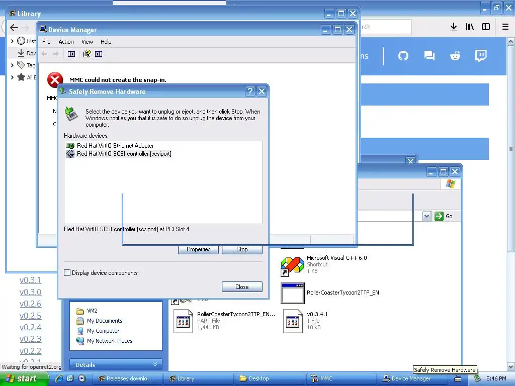
Task: Open Device Manager Action menu
Action: click(66, 42)
